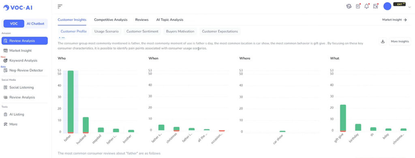This screenshot has width=415, height=158.
Task: Click the Social Listening icon
Action: [6, 88]
